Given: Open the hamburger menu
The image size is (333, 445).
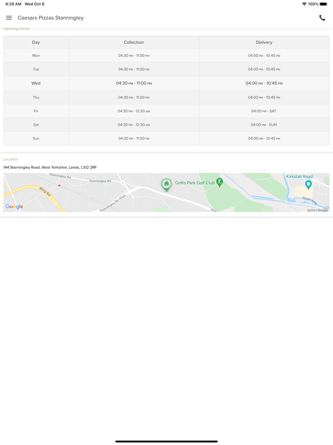Looking at the screenshot, I should click(x=9, y=18).
